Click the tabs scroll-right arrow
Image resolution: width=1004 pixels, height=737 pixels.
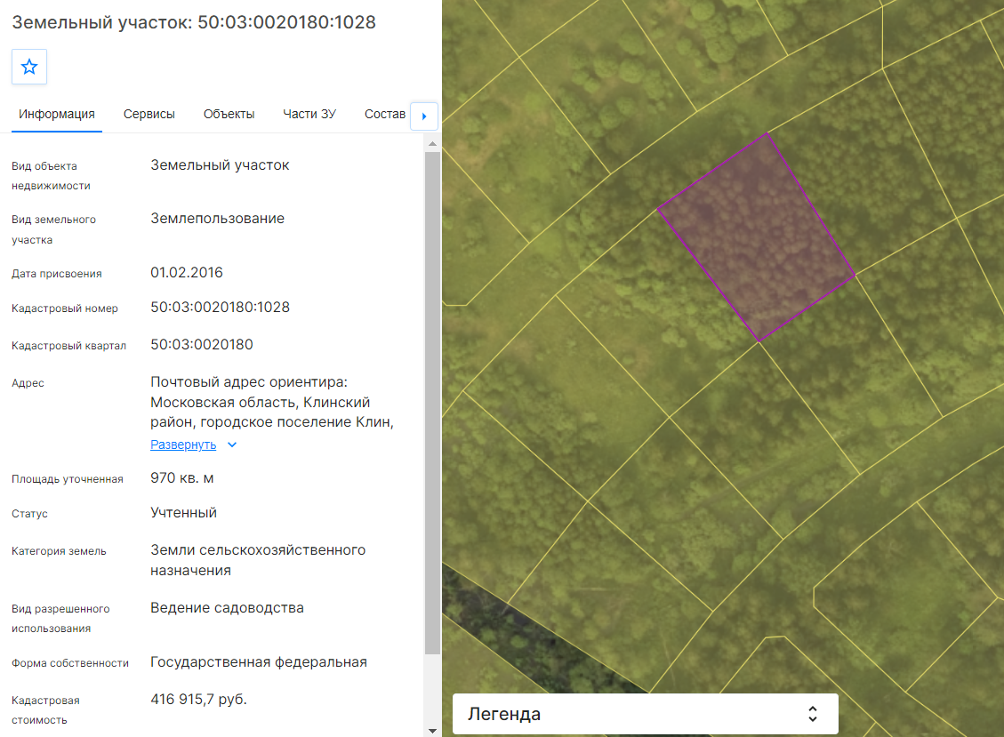[x=424, y=116]
